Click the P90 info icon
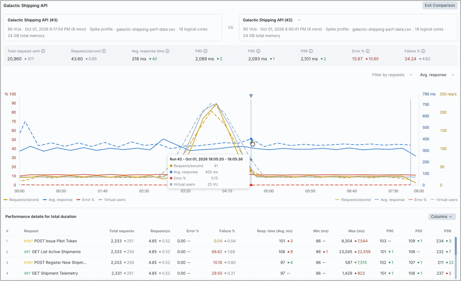461x281 pixels. [x=205, y=51]
